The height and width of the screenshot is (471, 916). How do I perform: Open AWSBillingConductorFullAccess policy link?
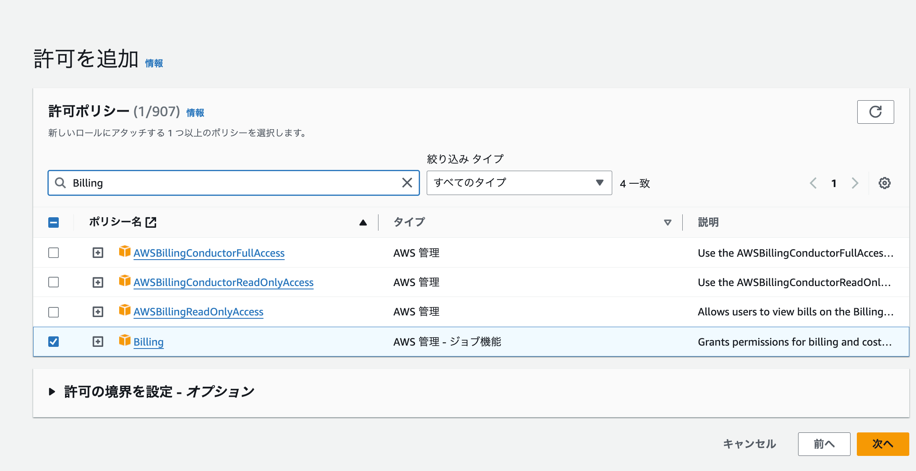point(209,253)
